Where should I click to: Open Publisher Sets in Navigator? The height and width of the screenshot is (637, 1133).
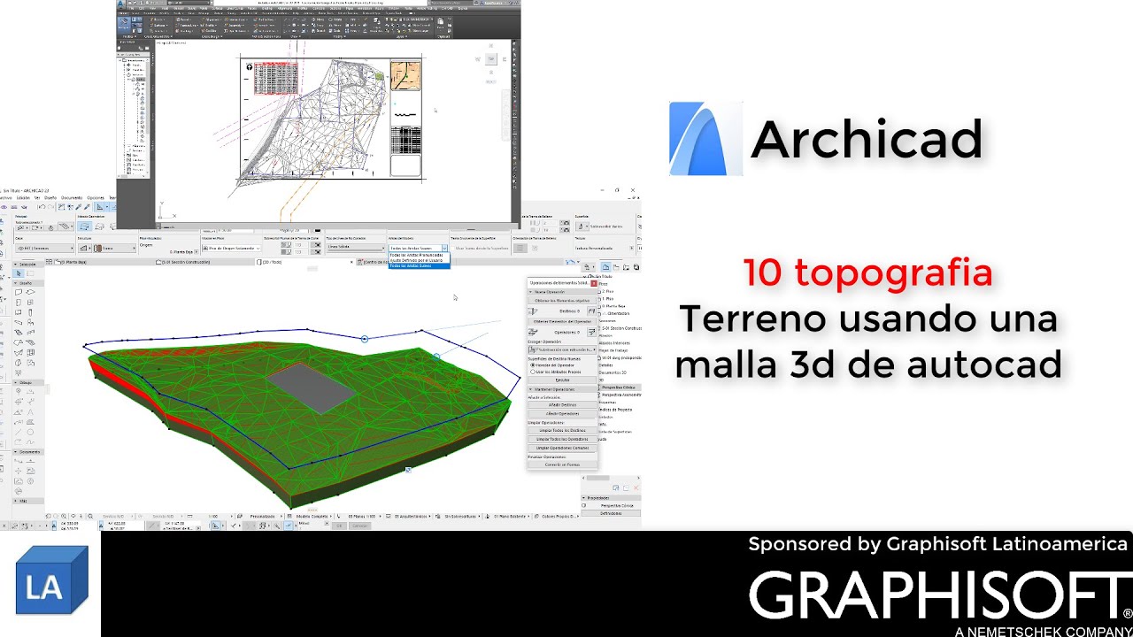pos(636,267)
